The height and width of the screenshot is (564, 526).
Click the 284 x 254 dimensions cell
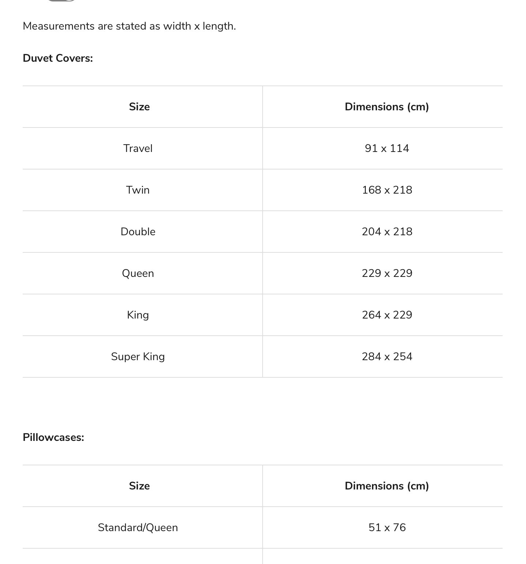[387, 357]
